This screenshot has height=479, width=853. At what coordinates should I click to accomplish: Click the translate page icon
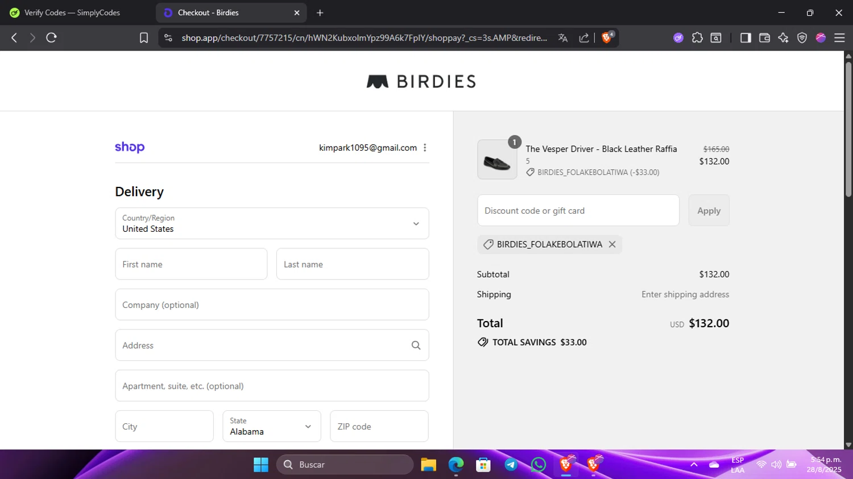(563, 38)
